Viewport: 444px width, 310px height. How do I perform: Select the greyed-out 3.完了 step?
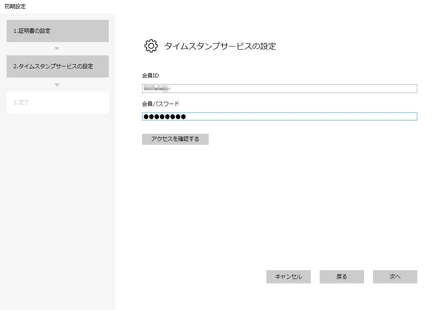point(58,103)
